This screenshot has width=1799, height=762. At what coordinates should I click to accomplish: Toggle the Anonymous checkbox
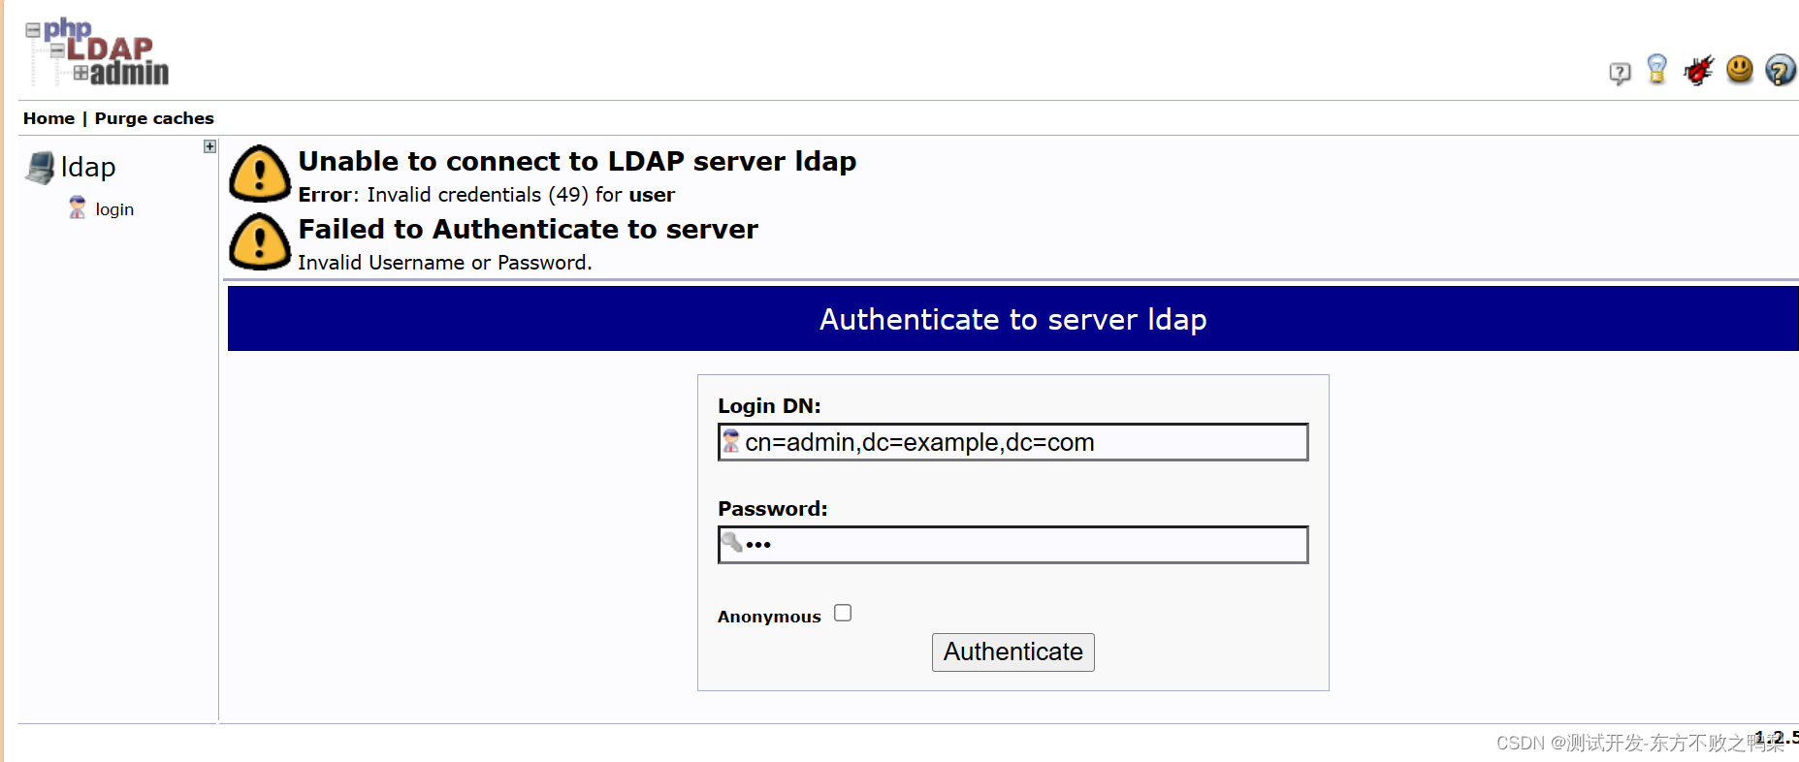(x=843, y=613)
